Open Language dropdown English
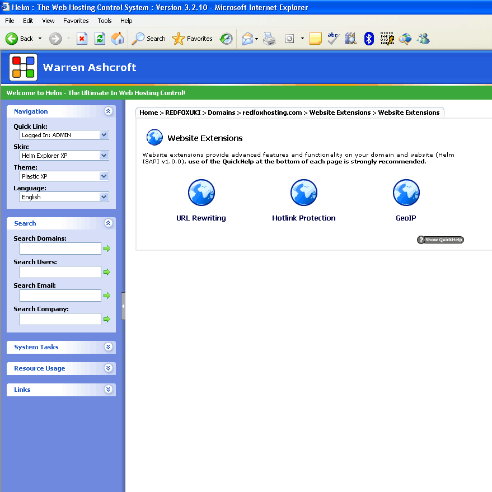The image size is (492, 492). pos(64,196)
